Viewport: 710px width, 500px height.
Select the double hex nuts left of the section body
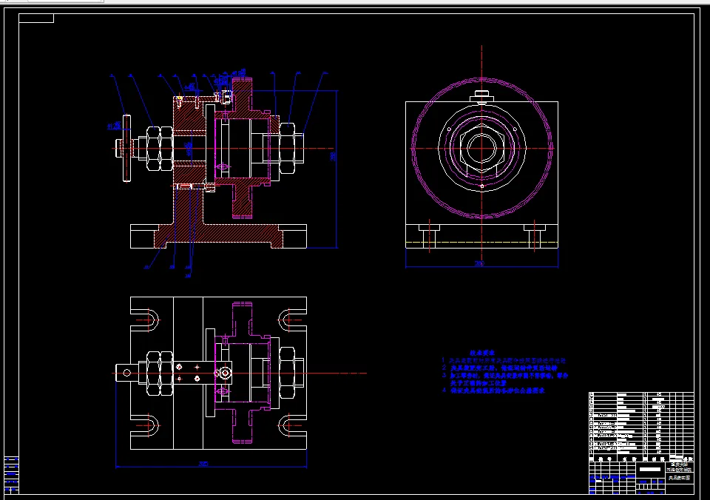coord(160,149)
